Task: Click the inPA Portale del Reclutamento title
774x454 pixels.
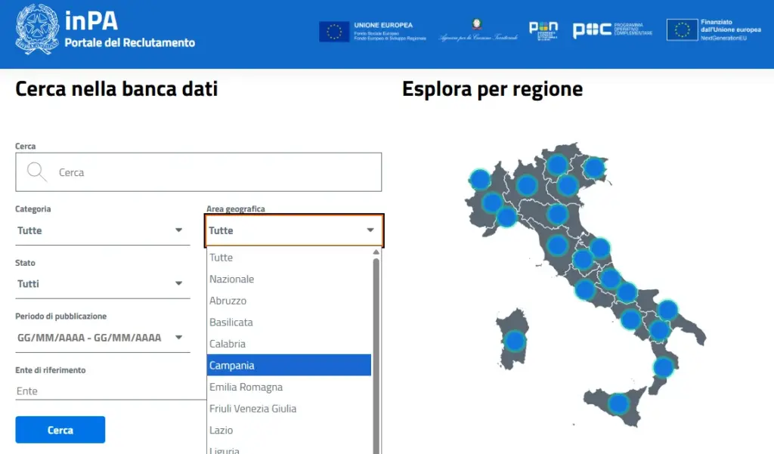Action: tap(130, 29)
